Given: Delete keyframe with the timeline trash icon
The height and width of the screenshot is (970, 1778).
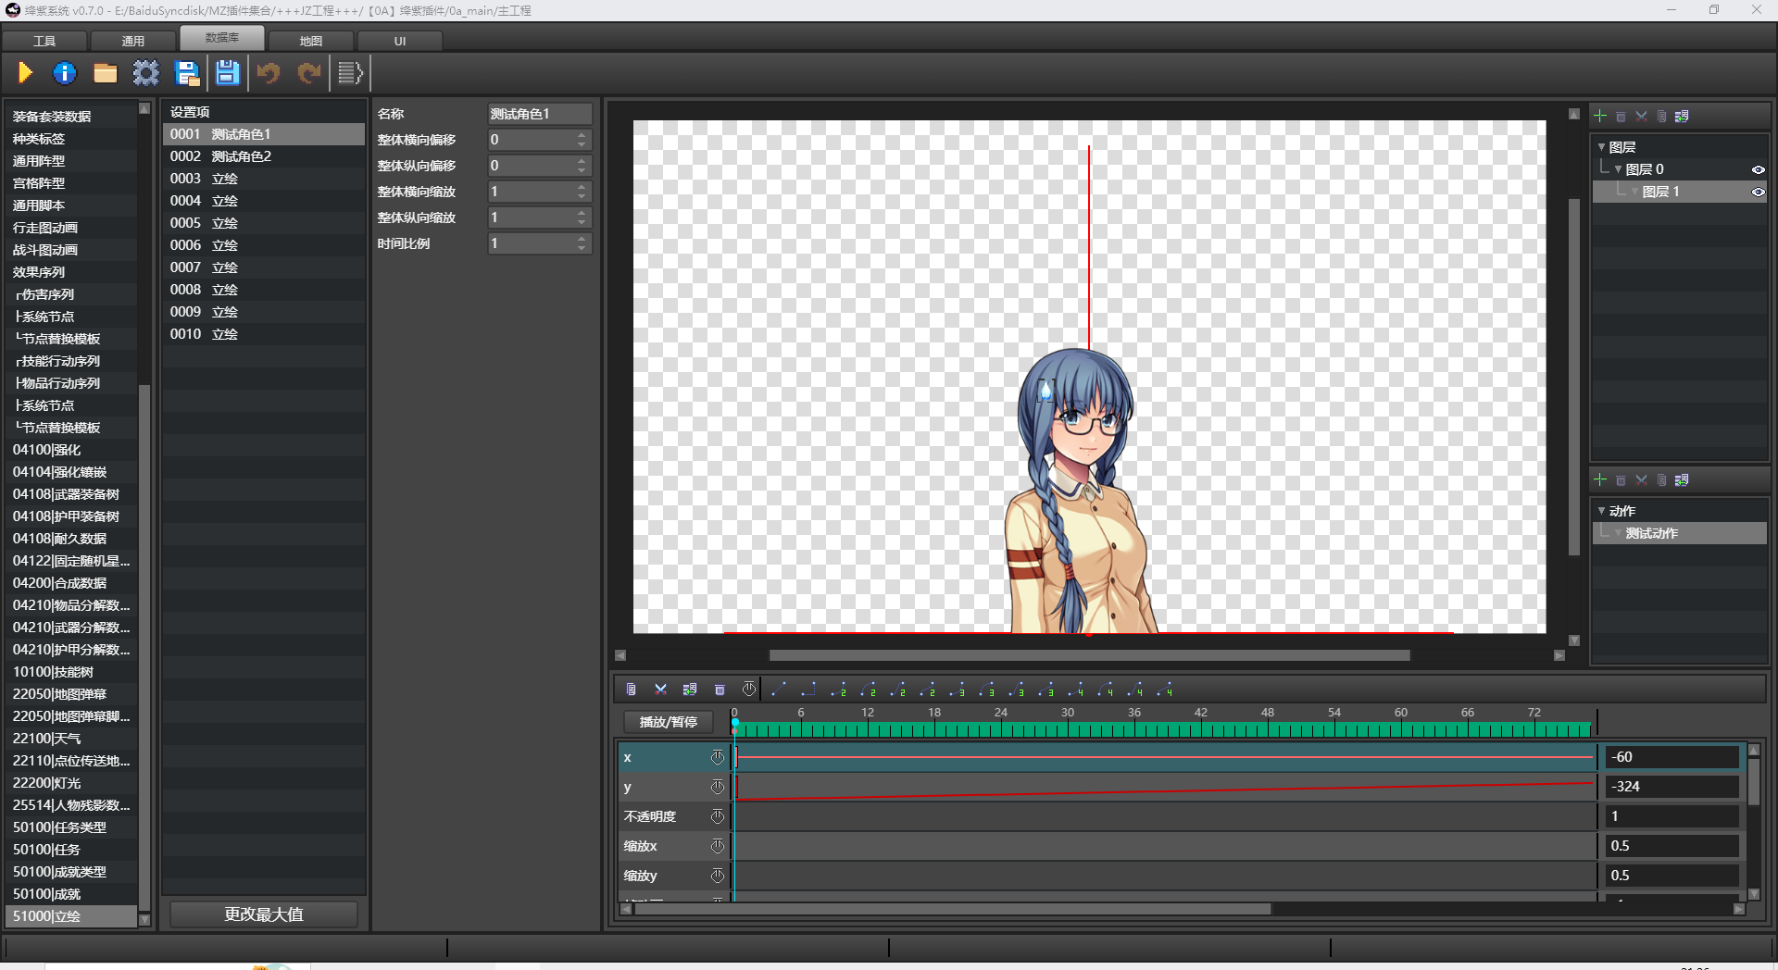Looking at the screenshot, I should (x=720, y=690).
